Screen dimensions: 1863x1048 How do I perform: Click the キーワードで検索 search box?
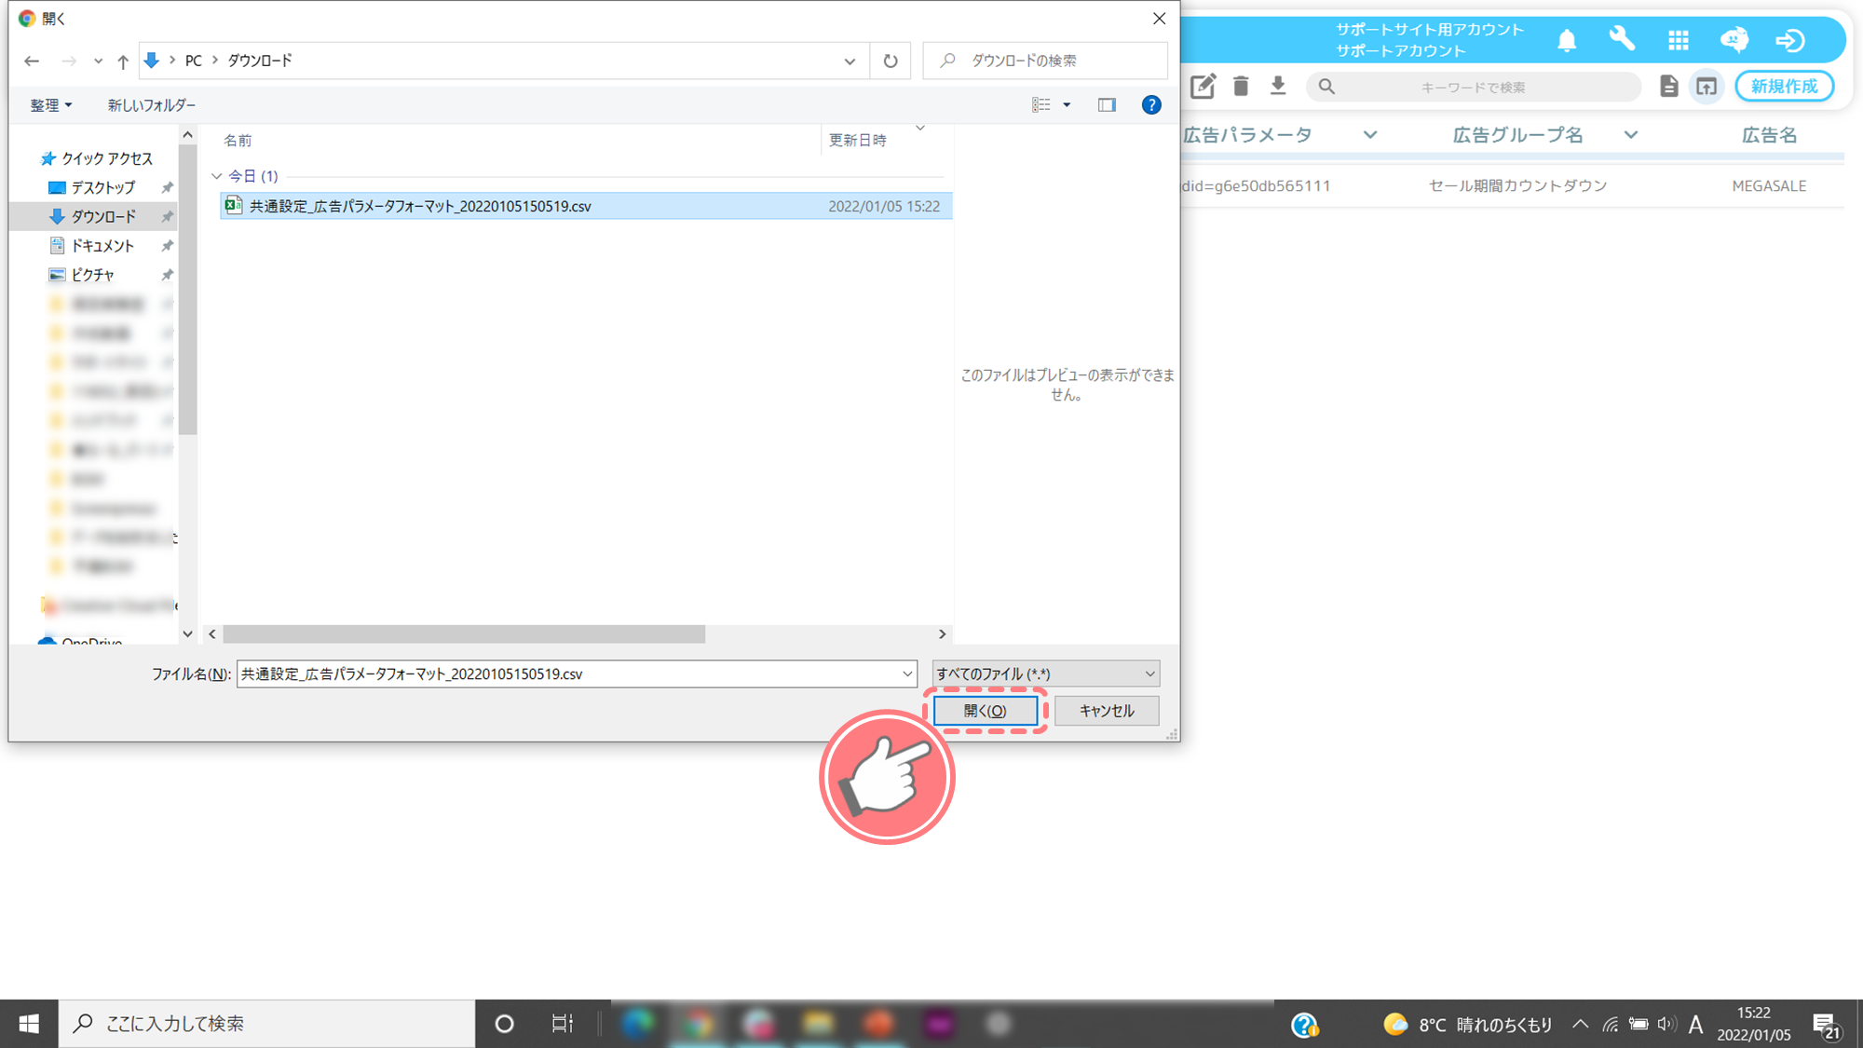point(1474,87)
